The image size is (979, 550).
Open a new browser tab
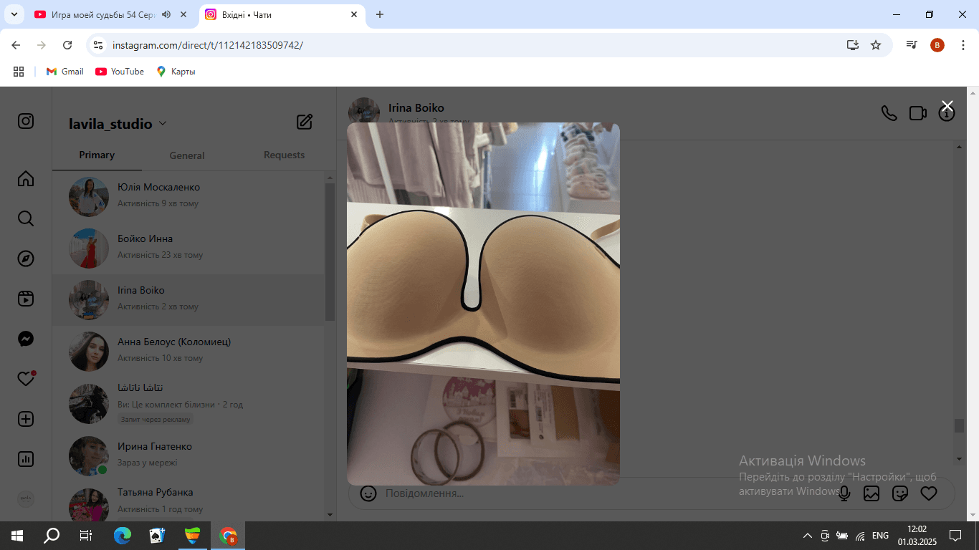coord(380,14)
